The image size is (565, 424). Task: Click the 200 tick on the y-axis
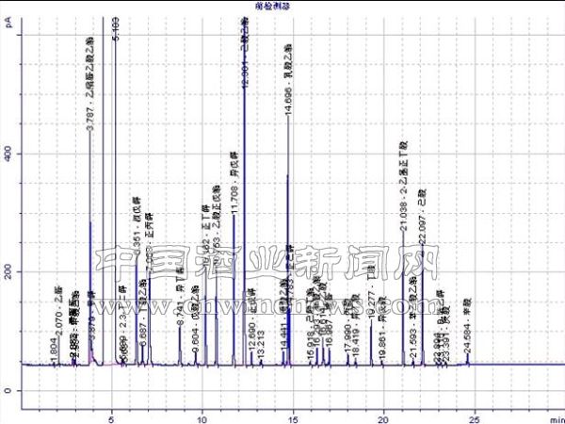11,271
